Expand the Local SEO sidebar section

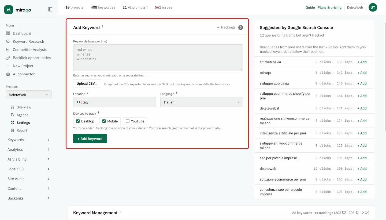pos(29,169)
